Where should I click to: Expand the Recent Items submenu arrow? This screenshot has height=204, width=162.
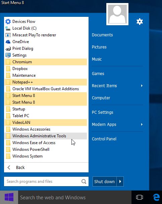142,86
